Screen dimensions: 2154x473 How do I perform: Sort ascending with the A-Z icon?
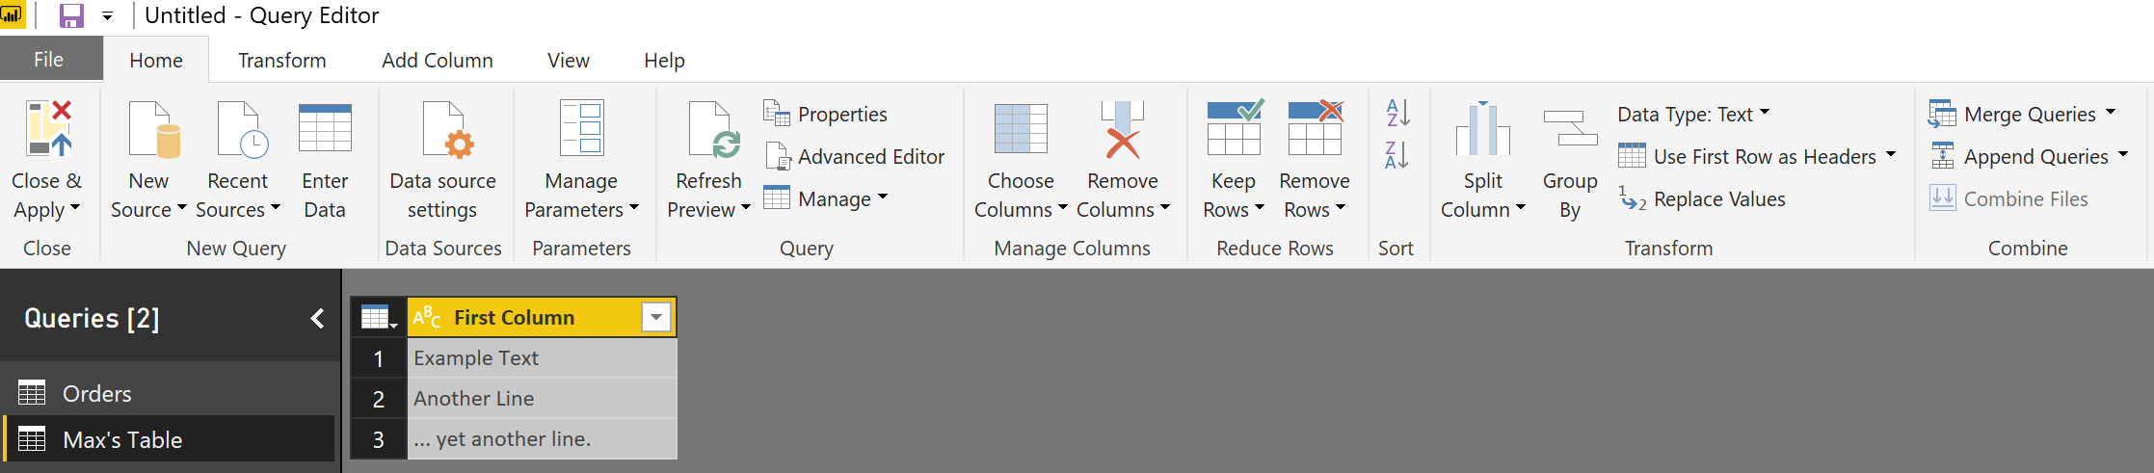tap(1397, 113)
